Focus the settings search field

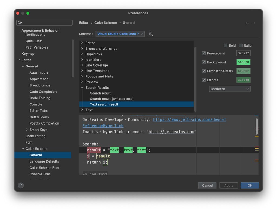44,22
